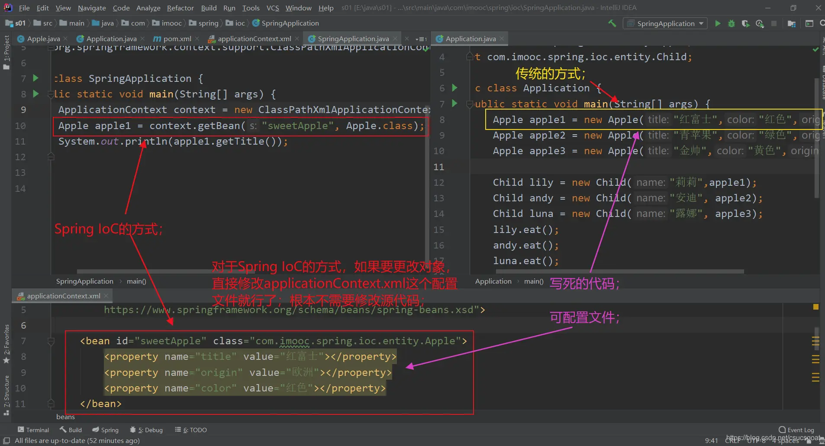
Task: Run SpringApplication with coverage icon
Action: (745, 23)
